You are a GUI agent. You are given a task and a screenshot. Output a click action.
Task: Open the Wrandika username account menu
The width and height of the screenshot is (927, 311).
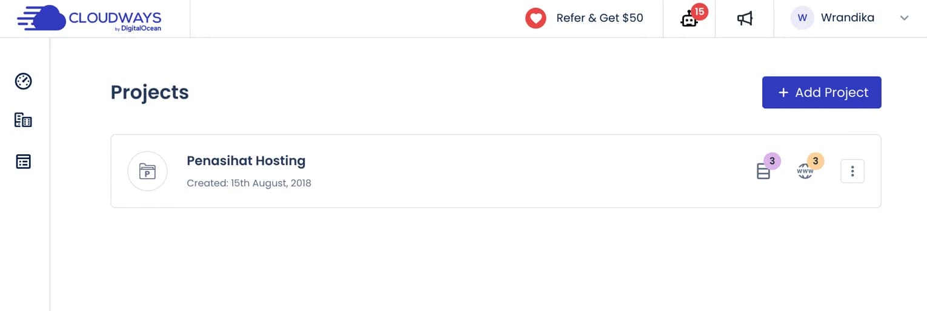[x=847, y=18]
